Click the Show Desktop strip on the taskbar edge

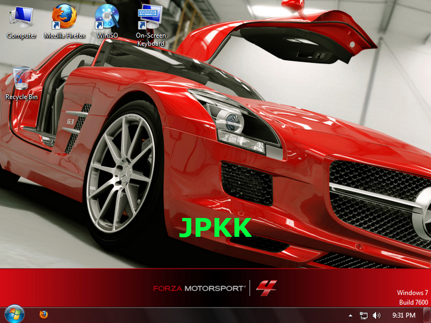tap(428, 315)
